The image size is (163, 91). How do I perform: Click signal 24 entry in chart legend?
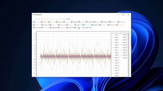tap(124, 45)
